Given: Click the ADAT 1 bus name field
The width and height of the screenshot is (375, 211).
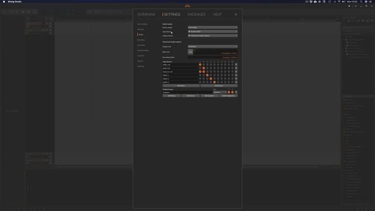Looking at the screenshot, I should [180, 75].
